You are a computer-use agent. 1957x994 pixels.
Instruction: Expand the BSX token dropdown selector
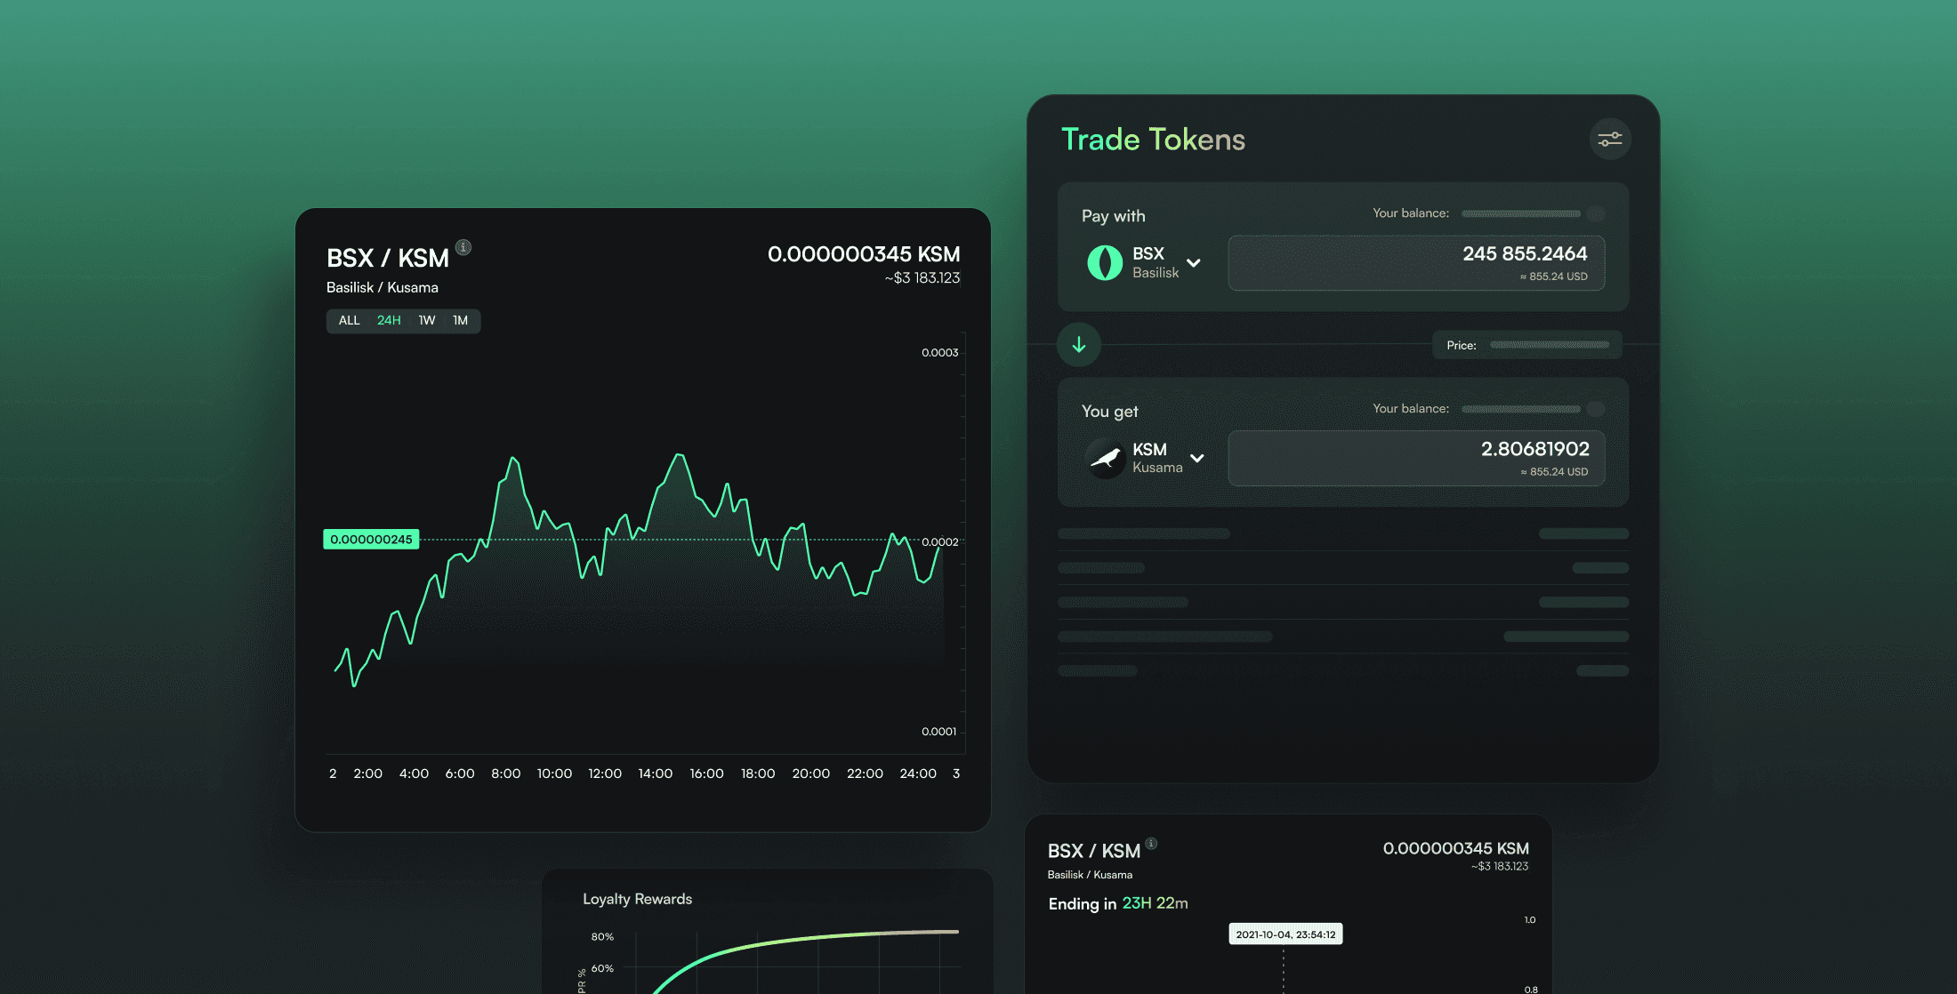click(x=1191, y=262)
